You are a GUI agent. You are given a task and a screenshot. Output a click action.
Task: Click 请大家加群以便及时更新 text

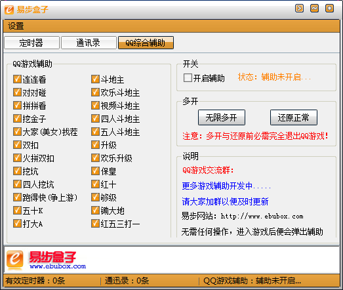(225, 201)
